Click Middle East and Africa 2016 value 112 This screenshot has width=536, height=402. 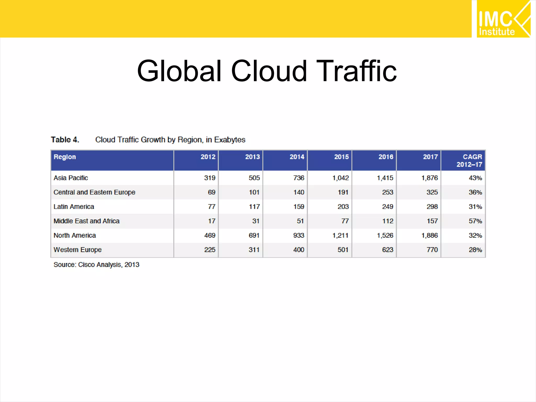[x=388, y=221]
